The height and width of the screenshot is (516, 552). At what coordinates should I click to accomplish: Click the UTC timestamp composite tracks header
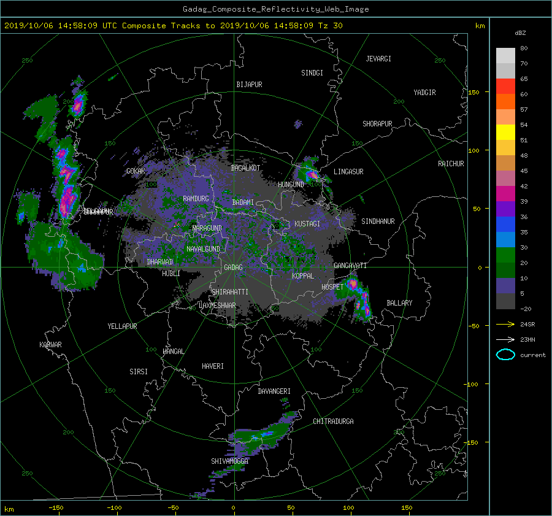(173, 26)
